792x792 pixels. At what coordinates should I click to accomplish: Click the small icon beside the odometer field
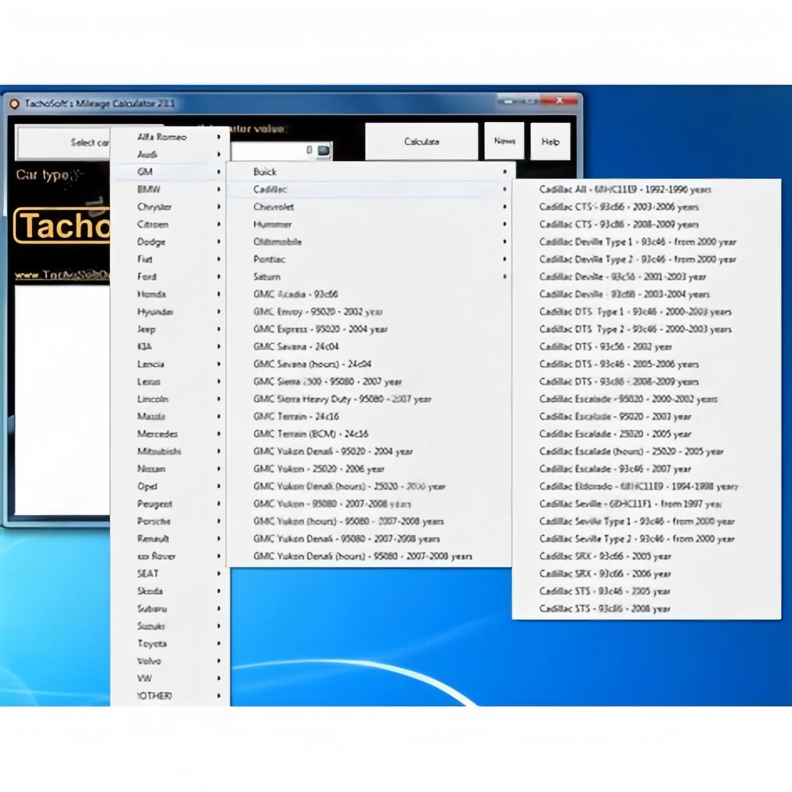click(323, 150)
